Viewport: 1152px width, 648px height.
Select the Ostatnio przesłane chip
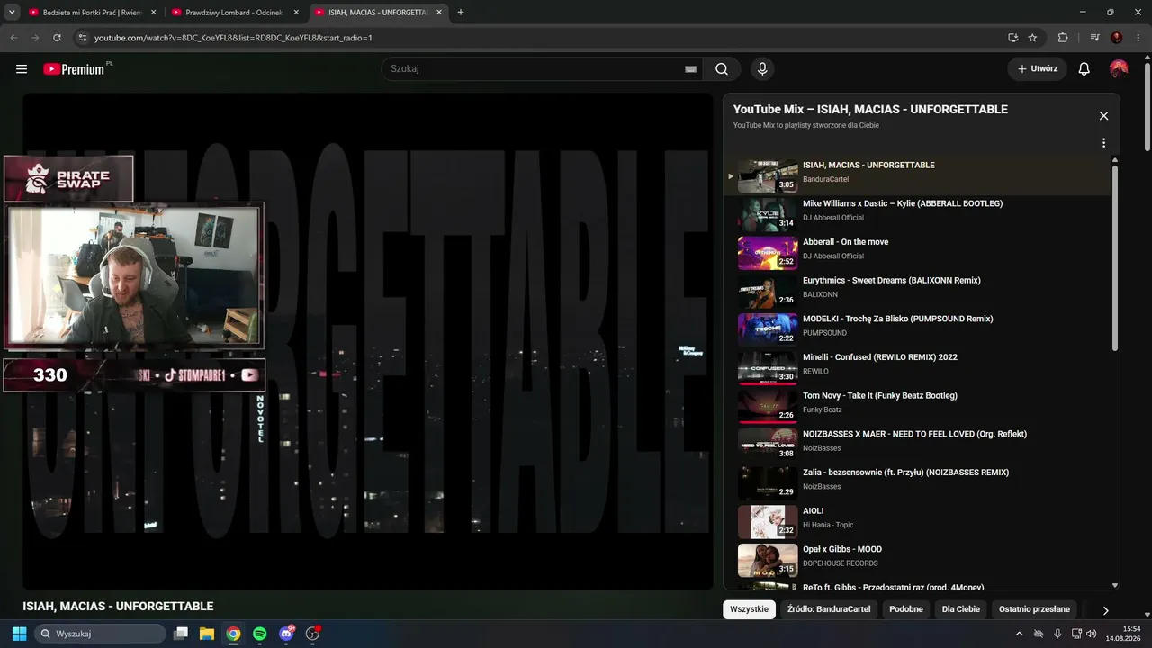click(x=1034, y=609)
